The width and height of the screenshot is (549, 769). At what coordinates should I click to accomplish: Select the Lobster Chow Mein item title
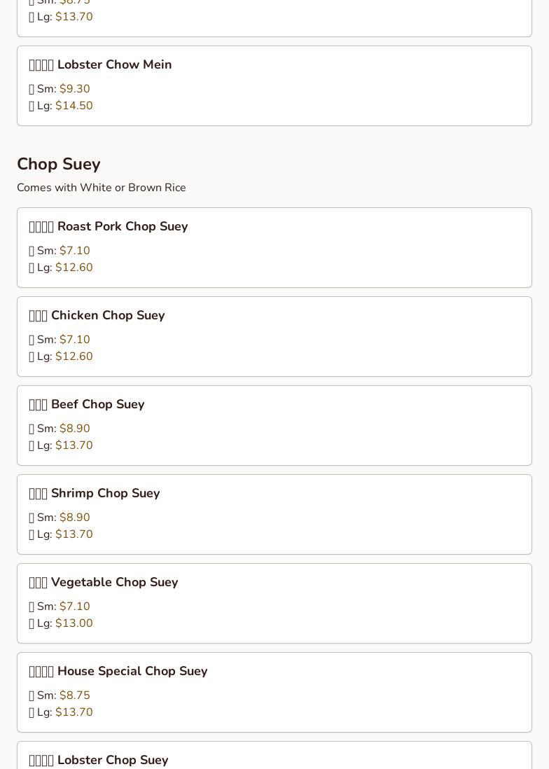114,64
